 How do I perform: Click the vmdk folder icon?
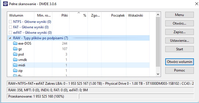pyautogui.click(x=15, y=60)
